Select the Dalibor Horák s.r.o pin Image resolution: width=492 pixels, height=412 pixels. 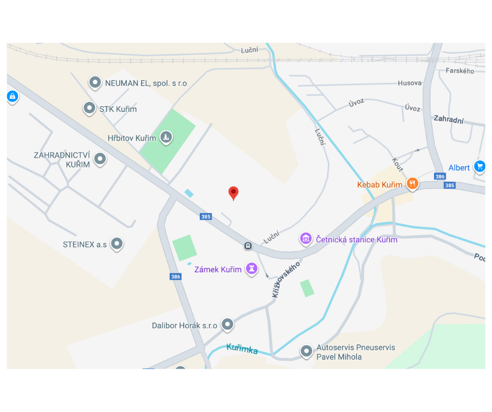coord(228,325)
